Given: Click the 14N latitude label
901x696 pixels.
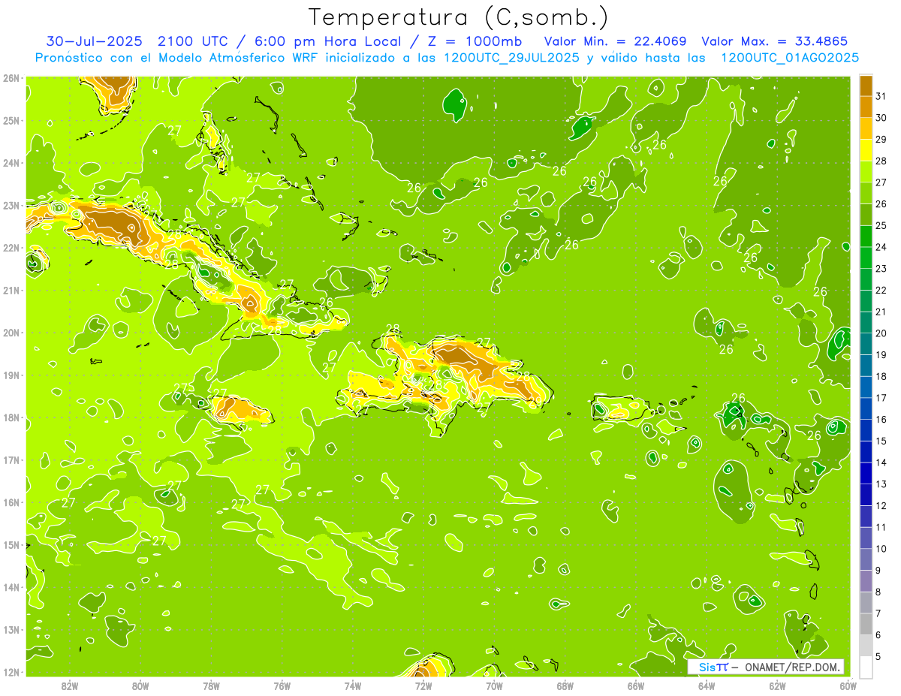Looking at the screenshot, I should pos(11,587).
